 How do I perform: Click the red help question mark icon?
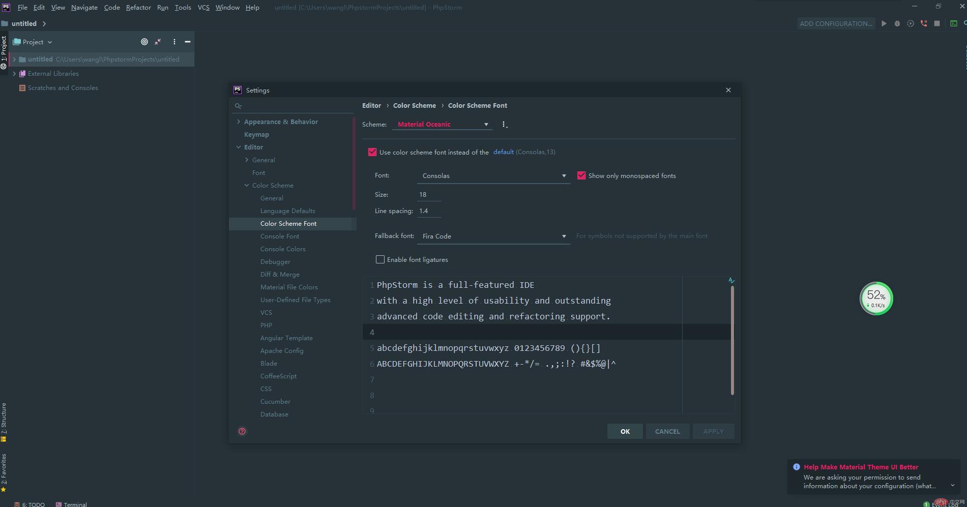242,431
